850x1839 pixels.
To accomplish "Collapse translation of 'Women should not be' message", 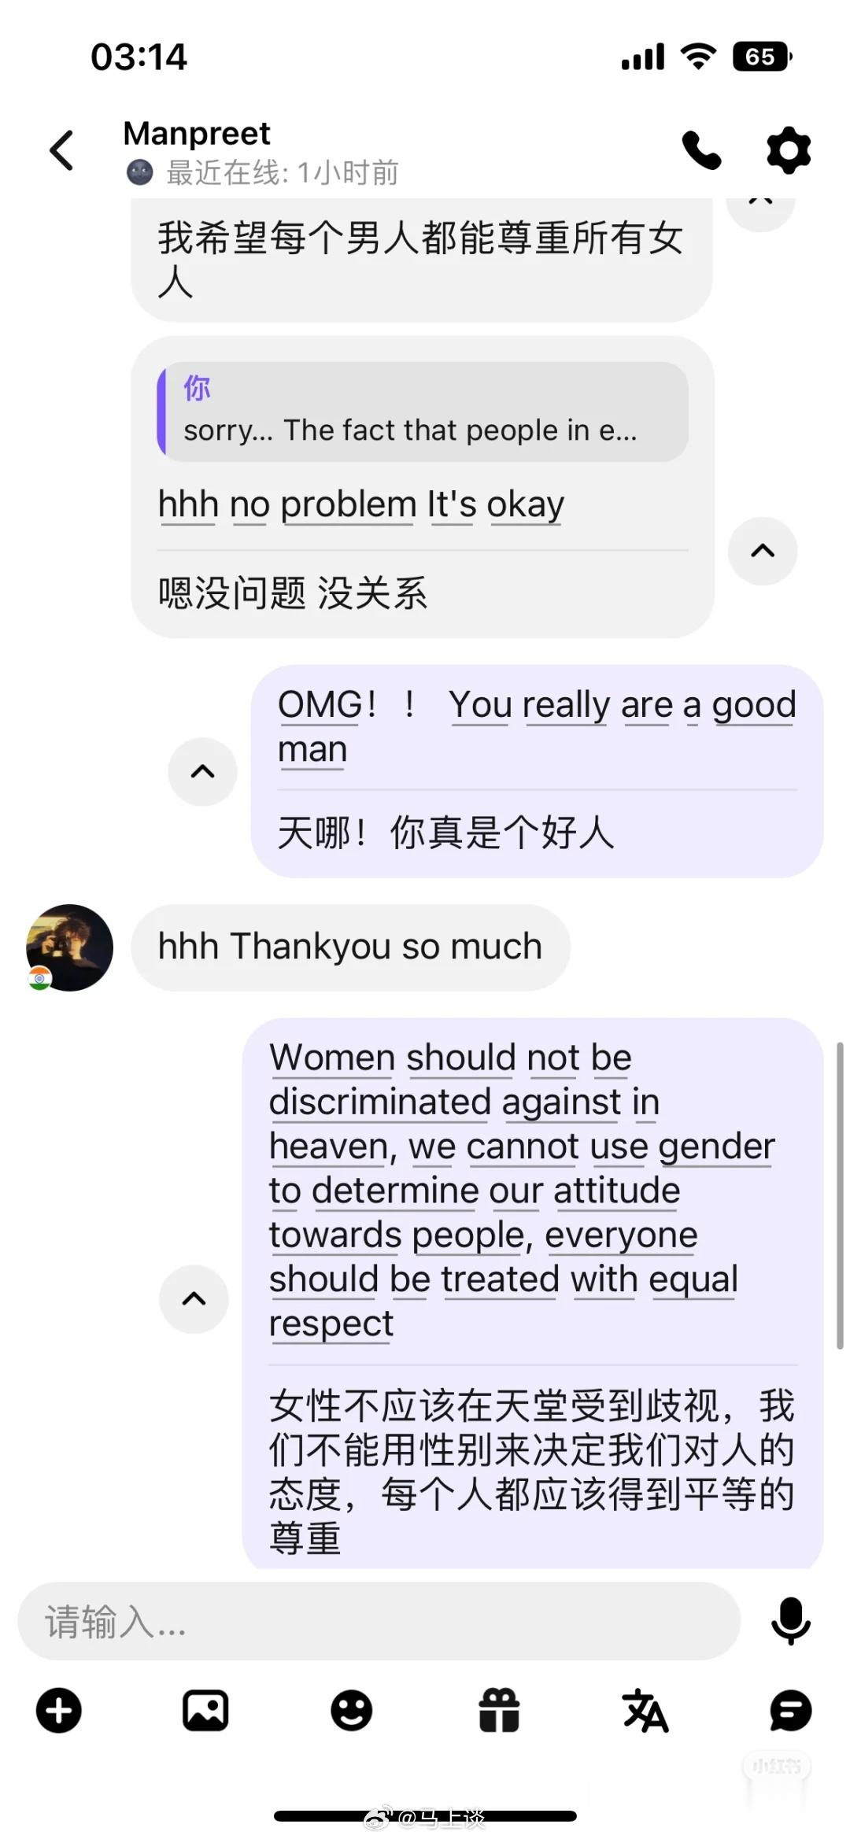I will coord(194,1298).
